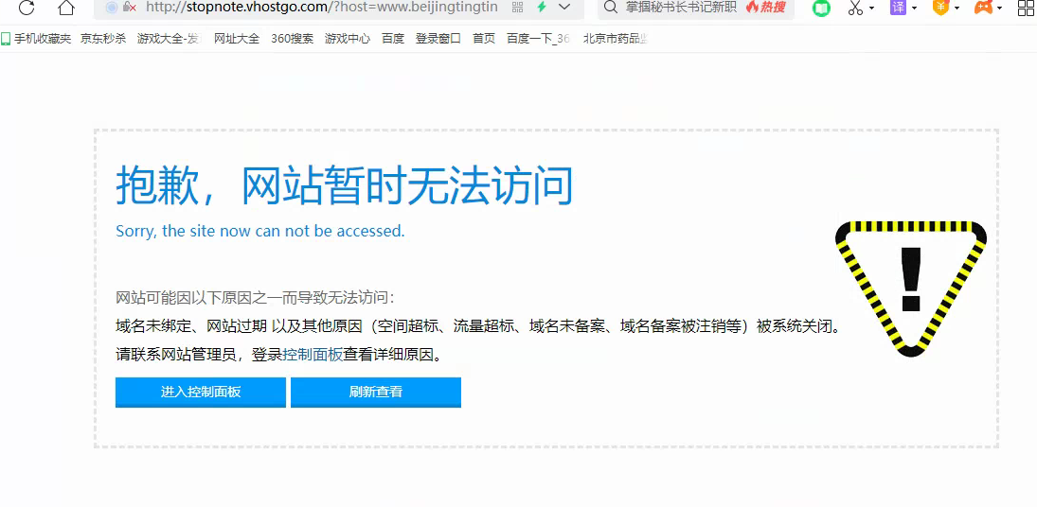The width and height of the screenshot is (1037, 507).
Task: Expand the address bar dropdown chevron
Action: tap(565, 8)
